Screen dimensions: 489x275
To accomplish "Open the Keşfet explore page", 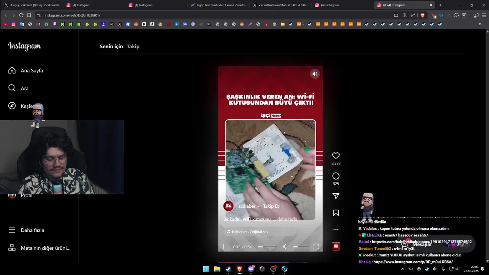I will [x=21, y=106].
